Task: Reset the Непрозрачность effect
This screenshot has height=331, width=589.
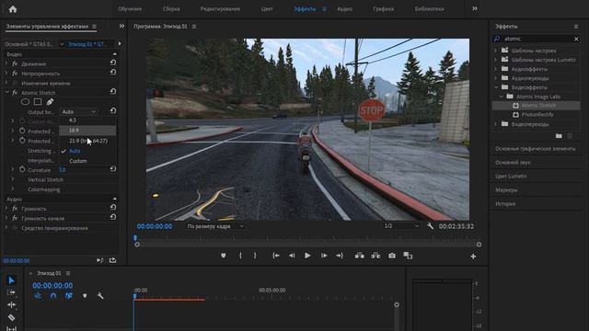Action: click(112, 72)
